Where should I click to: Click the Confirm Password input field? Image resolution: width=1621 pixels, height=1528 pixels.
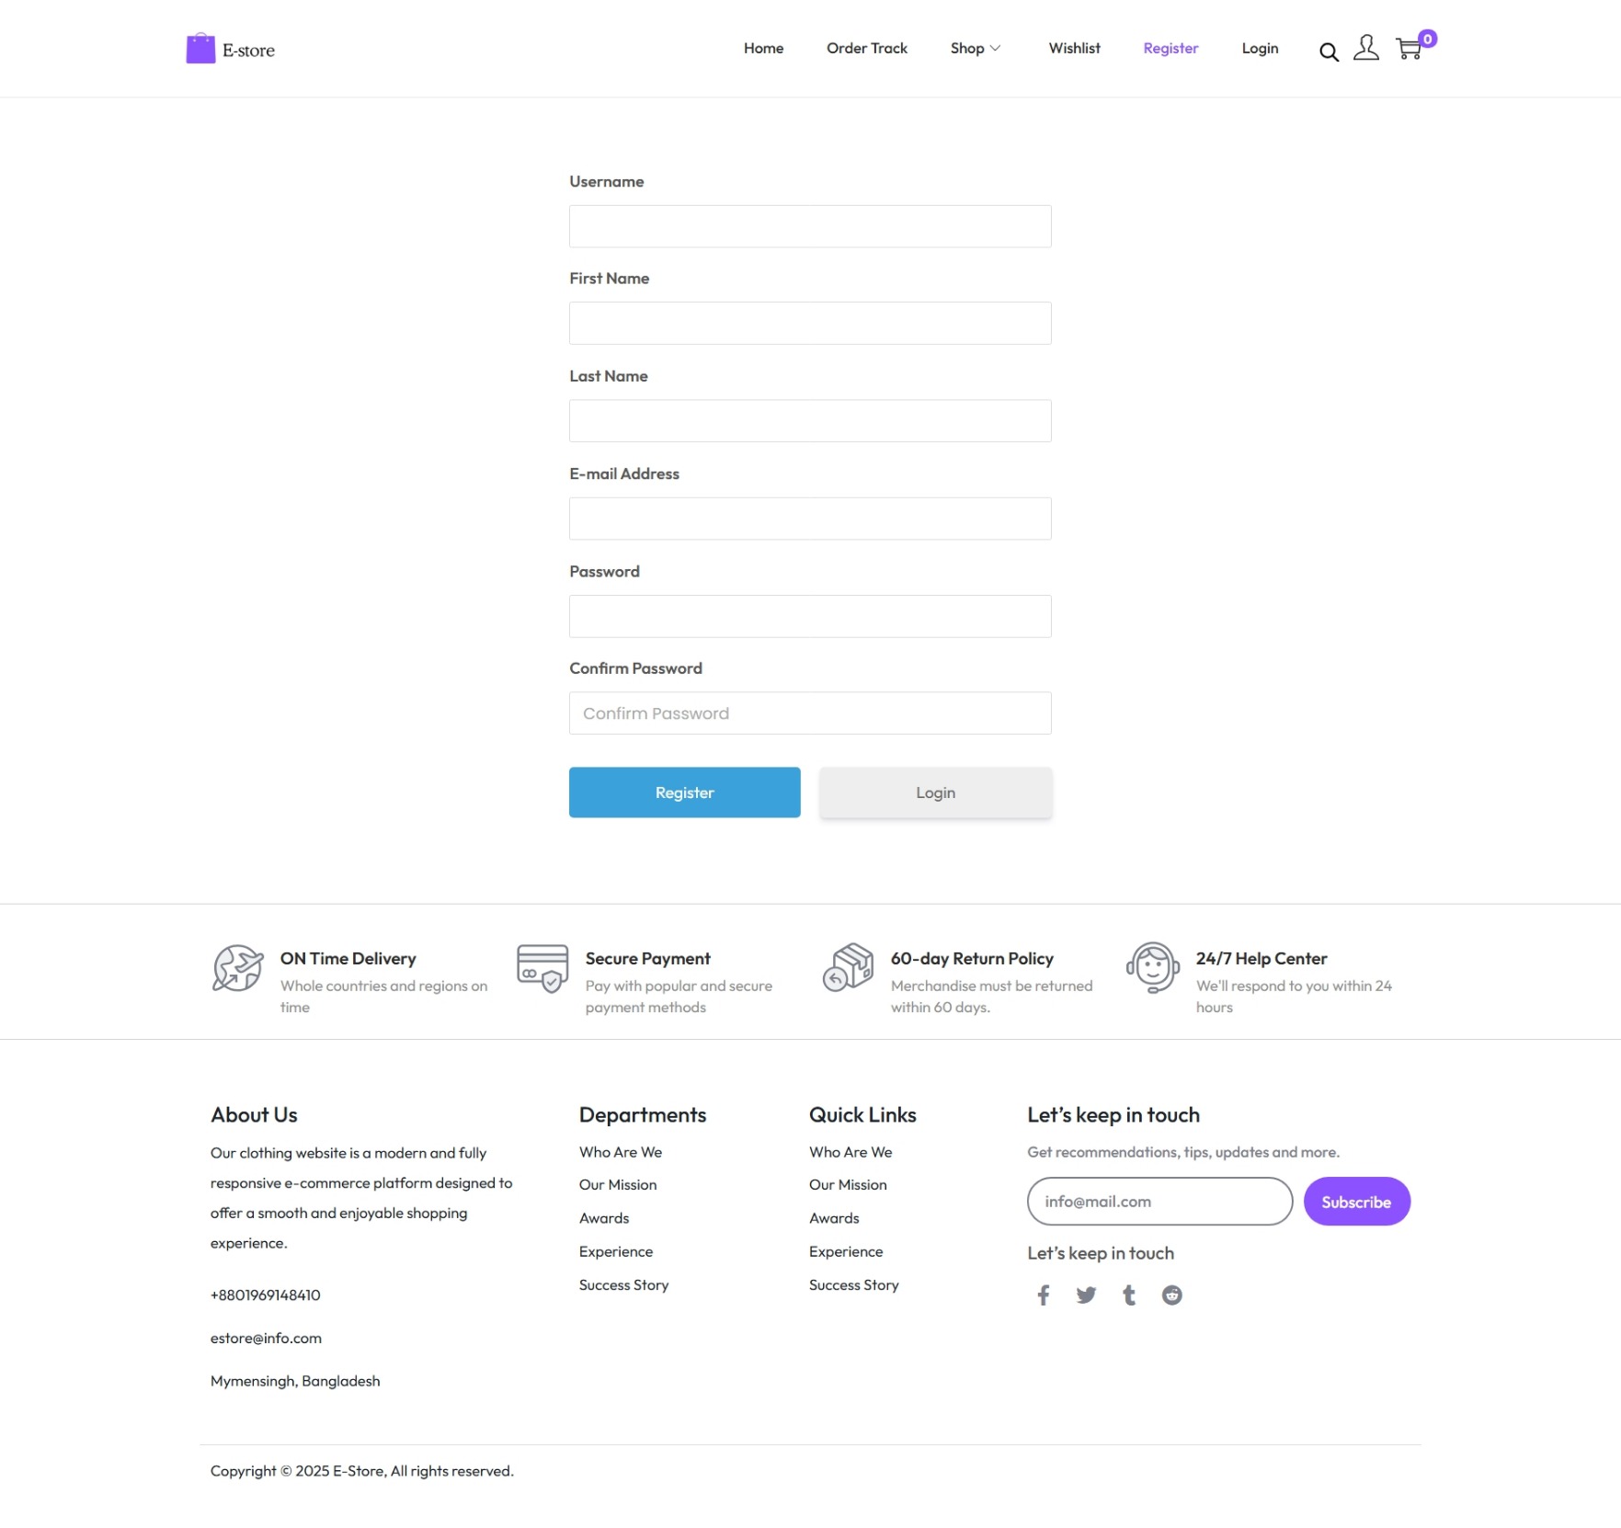coord(810,713)
